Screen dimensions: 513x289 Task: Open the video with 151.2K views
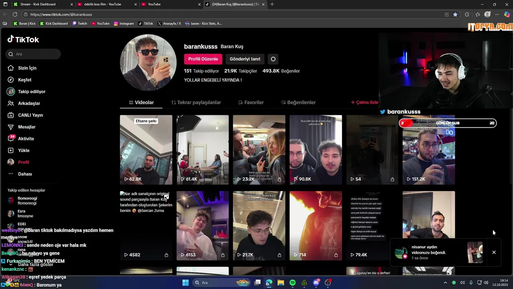tap(429, 150)
